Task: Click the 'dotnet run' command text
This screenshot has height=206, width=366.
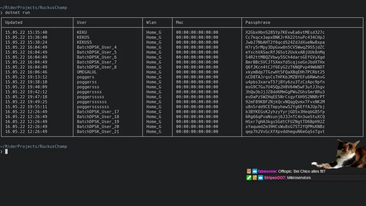Action: (18, 12)
